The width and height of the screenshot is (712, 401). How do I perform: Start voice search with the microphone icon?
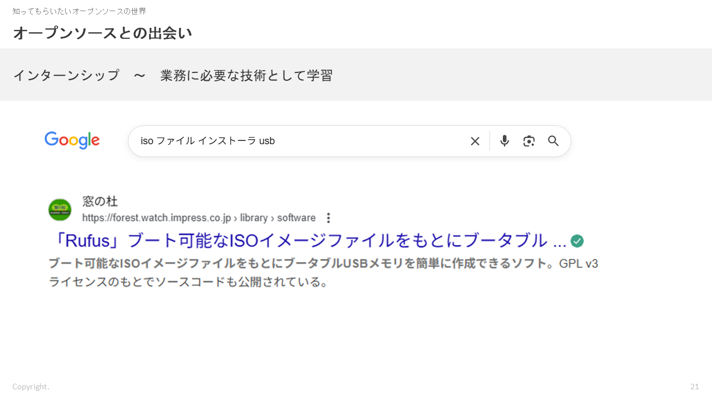[505, 141]
